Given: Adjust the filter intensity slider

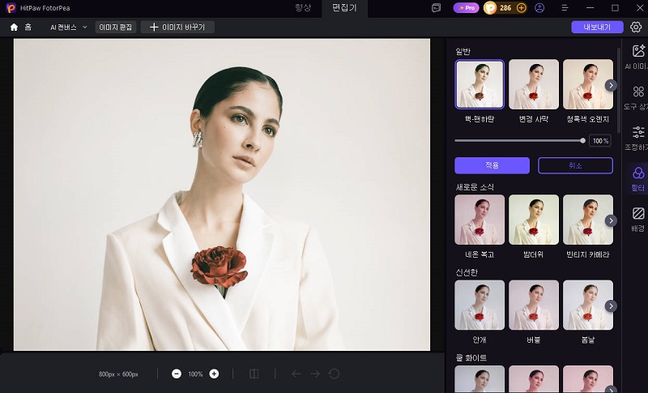Looking at the screenshot, I should 519,140.
